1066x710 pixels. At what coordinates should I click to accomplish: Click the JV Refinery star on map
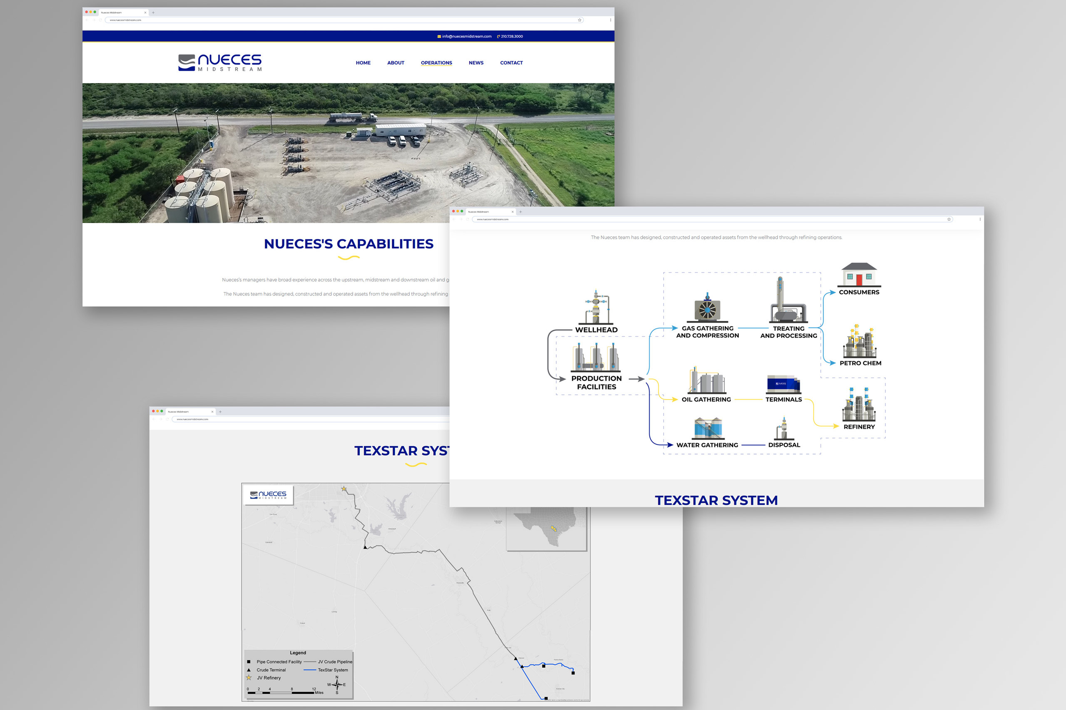344,489
